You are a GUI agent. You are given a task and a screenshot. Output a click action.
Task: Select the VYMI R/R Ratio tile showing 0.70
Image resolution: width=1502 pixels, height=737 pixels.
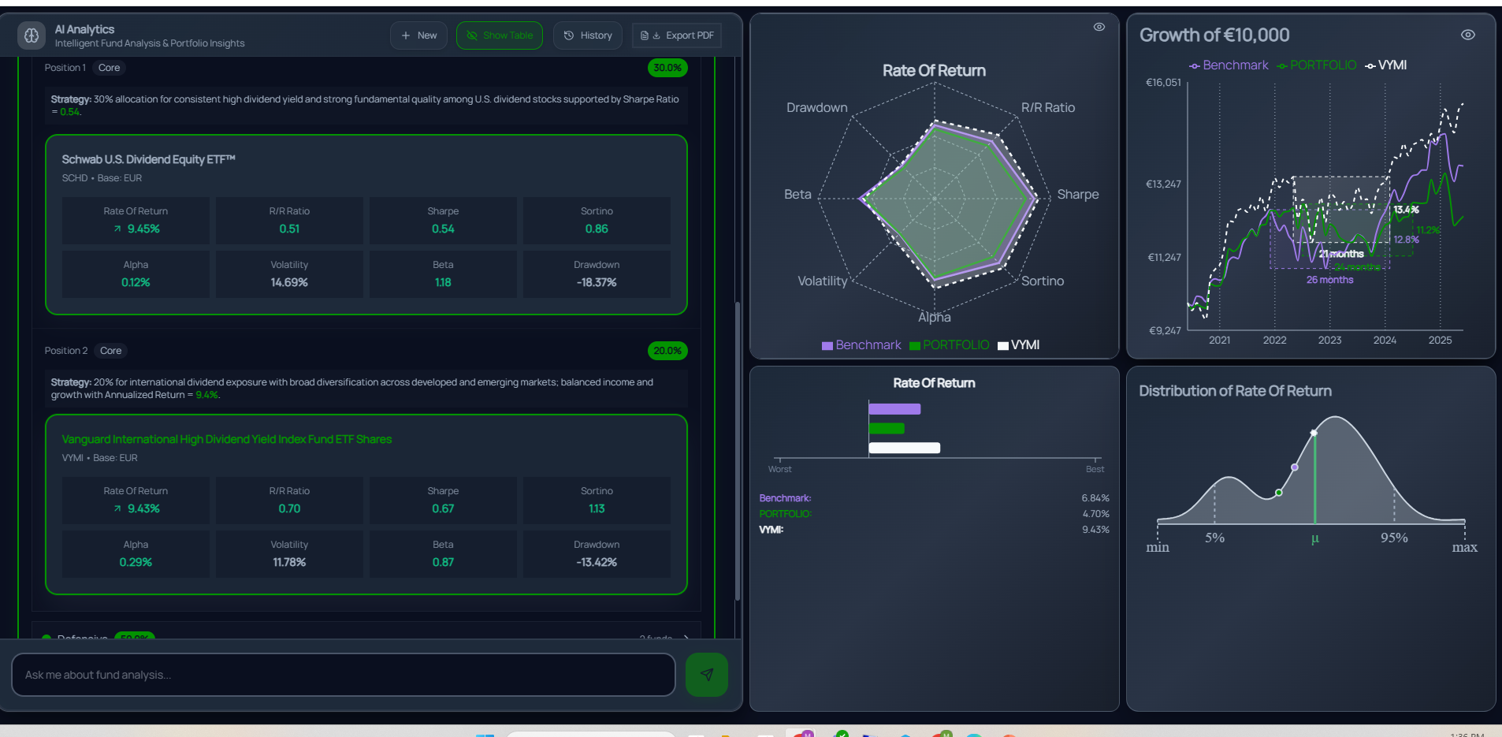click(289, 501)
